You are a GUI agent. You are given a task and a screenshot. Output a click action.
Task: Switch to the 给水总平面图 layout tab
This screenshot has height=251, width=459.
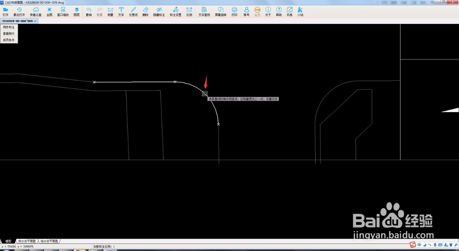(49, 241)
